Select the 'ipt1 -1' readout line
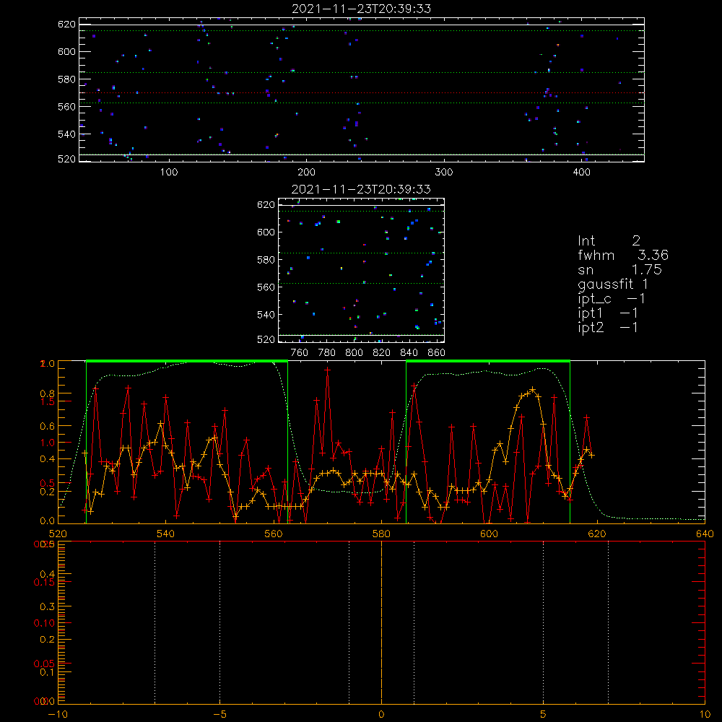This screenshot has height=722, width=722. tap(608, 313)
